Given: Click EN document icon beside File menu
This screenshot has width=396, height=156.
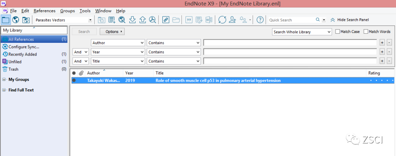Looking at the screenshot, I should (5, 11).
